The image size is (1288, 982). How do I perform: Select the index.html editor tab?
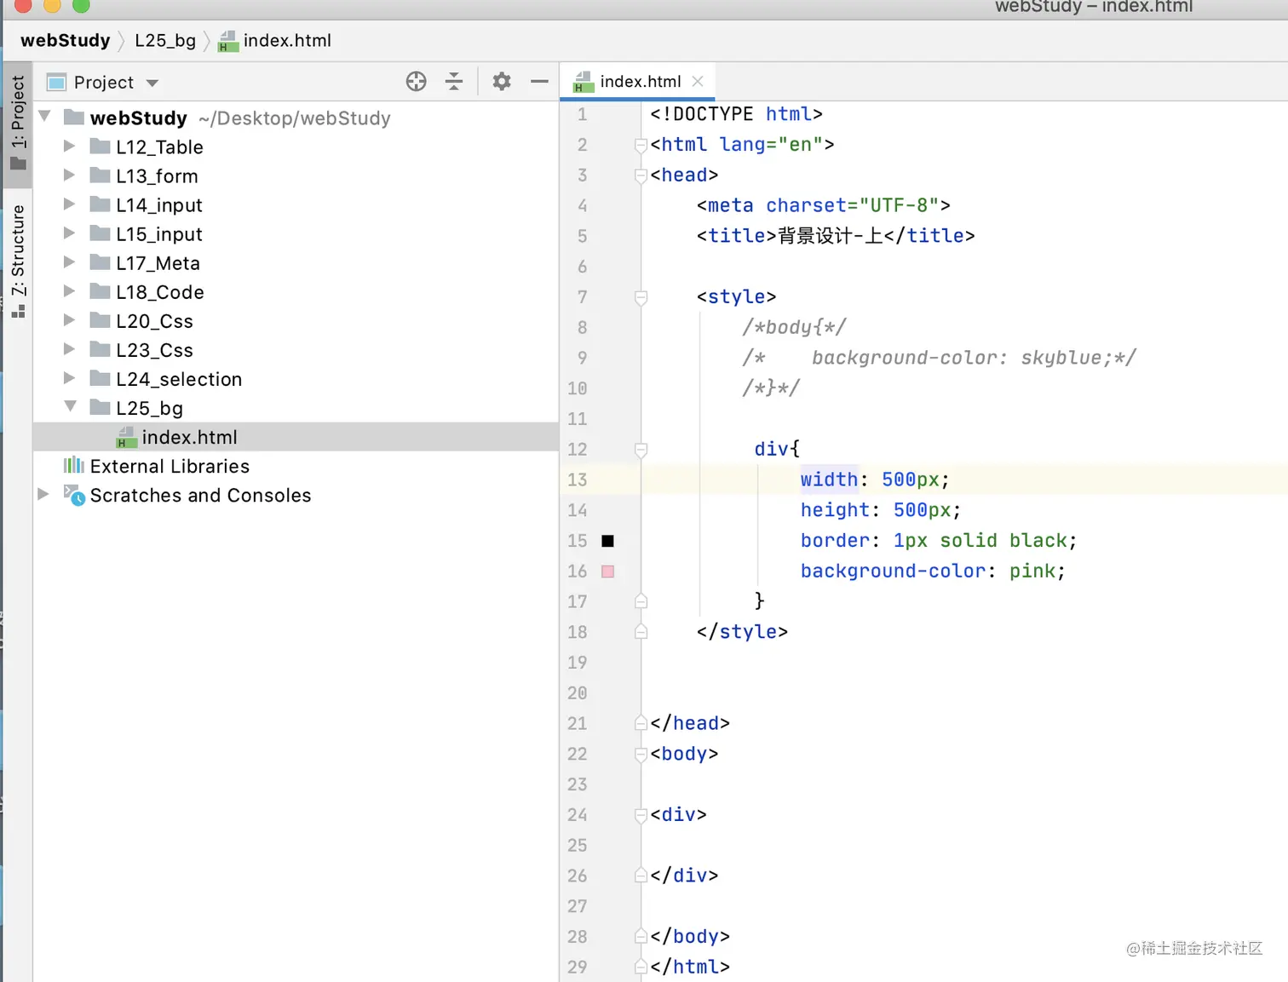(639, 82)
